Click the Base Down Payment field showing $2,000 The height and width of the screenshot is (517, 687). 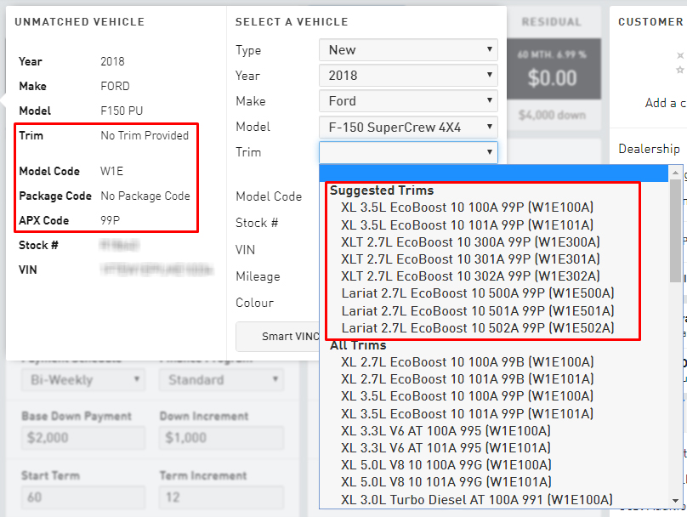83,437
